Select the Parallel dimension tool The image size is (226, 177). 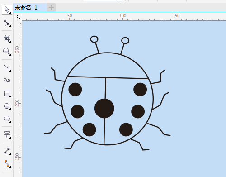pos(7,151)
